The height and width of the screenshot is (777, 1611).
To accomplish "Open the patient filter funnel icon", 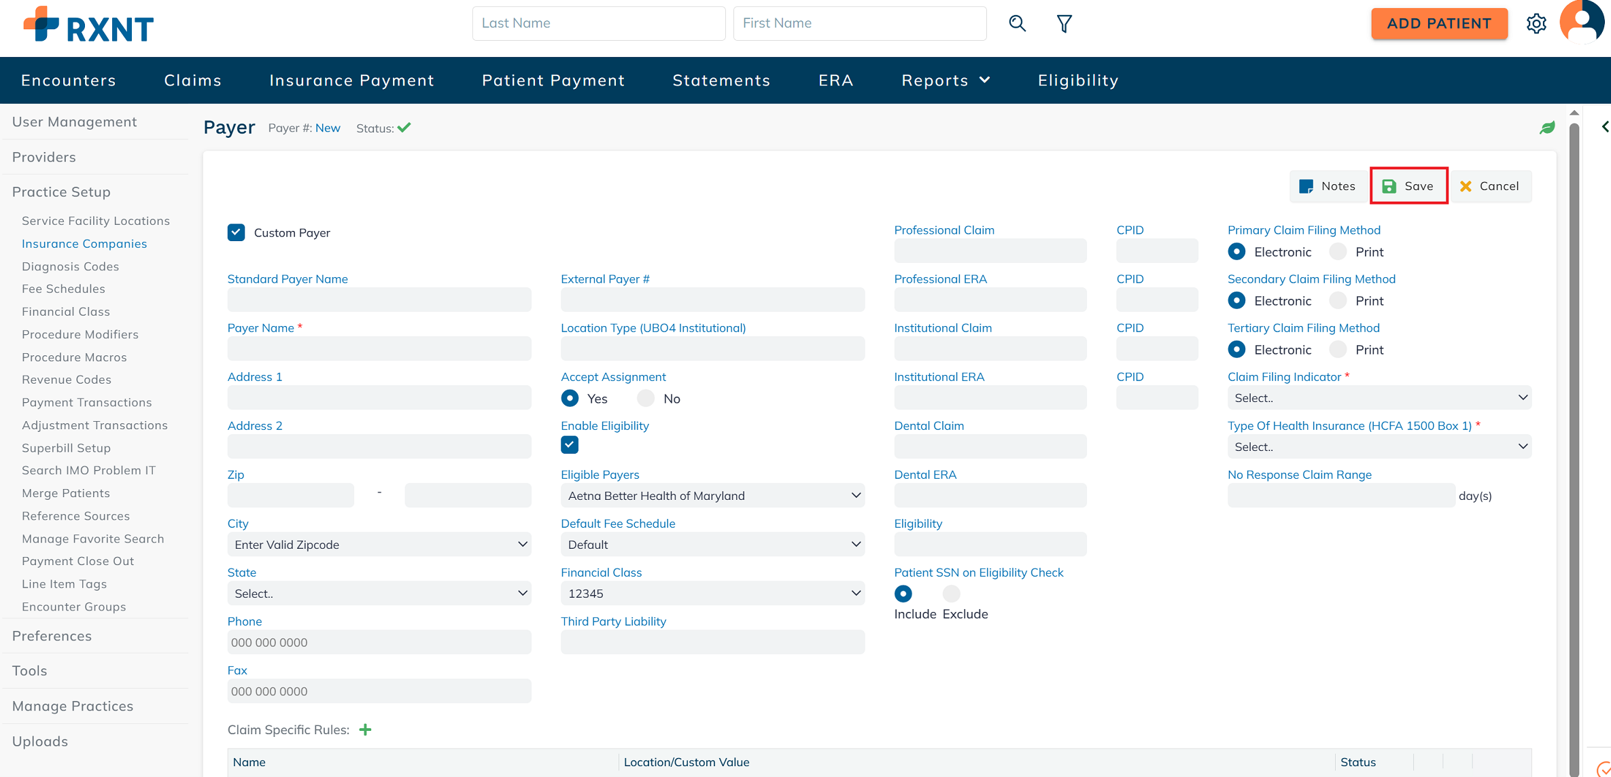I will coord(1064,24).
